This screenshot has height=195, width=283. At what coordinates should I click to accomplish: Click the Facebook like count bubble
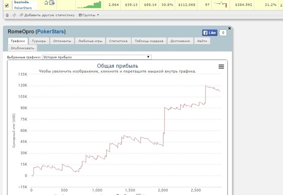click(223, 33)
